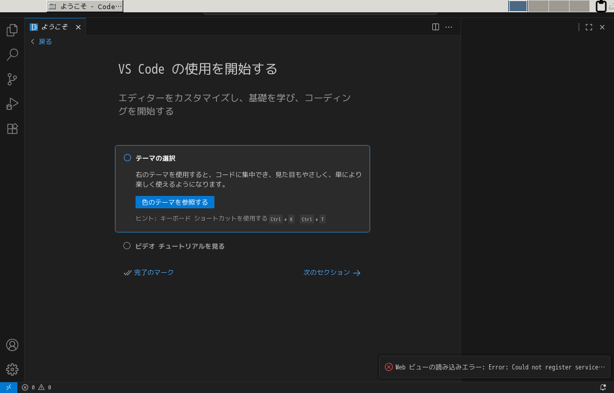Click the ようこそ - Code taskbar window button

85,6
